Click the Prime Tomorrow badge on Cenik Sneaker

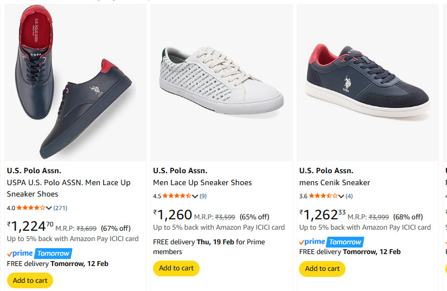pos(331,242)
